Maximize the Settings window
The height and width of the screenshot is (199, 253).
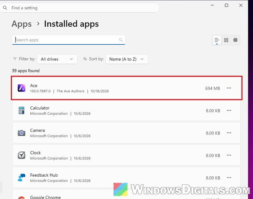pyautogui.click(x=226, y=5)
